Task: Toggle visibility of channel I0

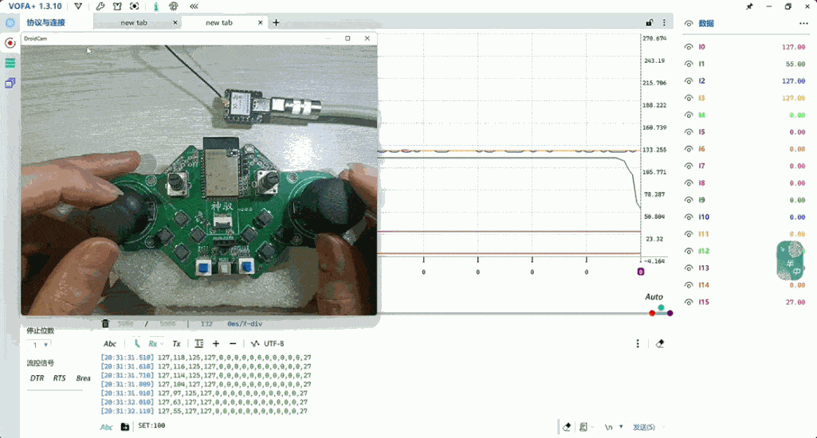Action: [x=689, y=47]
